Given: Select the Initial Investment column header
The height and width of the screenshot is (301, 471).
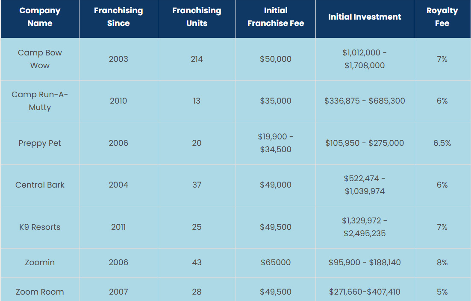Looking at the screenshot, I should [365, 17].
